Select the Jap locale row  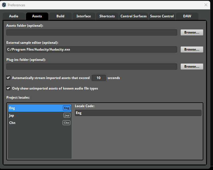coord(40,115)
